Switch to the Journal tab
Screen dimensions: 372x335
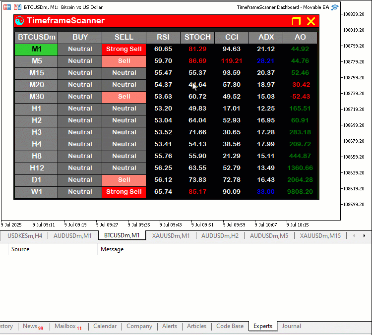[x=291, y=327]
